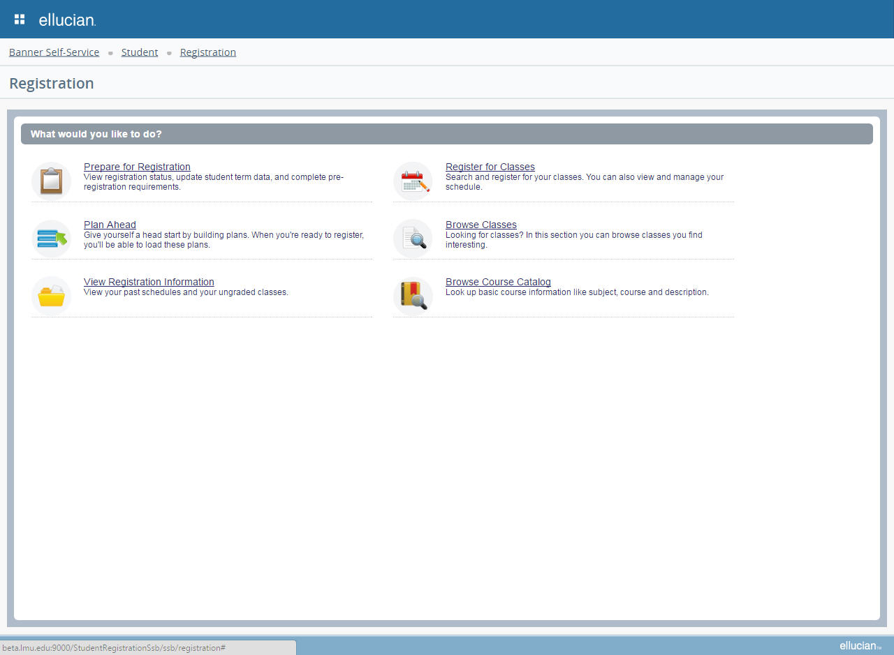Go to Banner Self-Service breadcrumb

tap(54, 52)
